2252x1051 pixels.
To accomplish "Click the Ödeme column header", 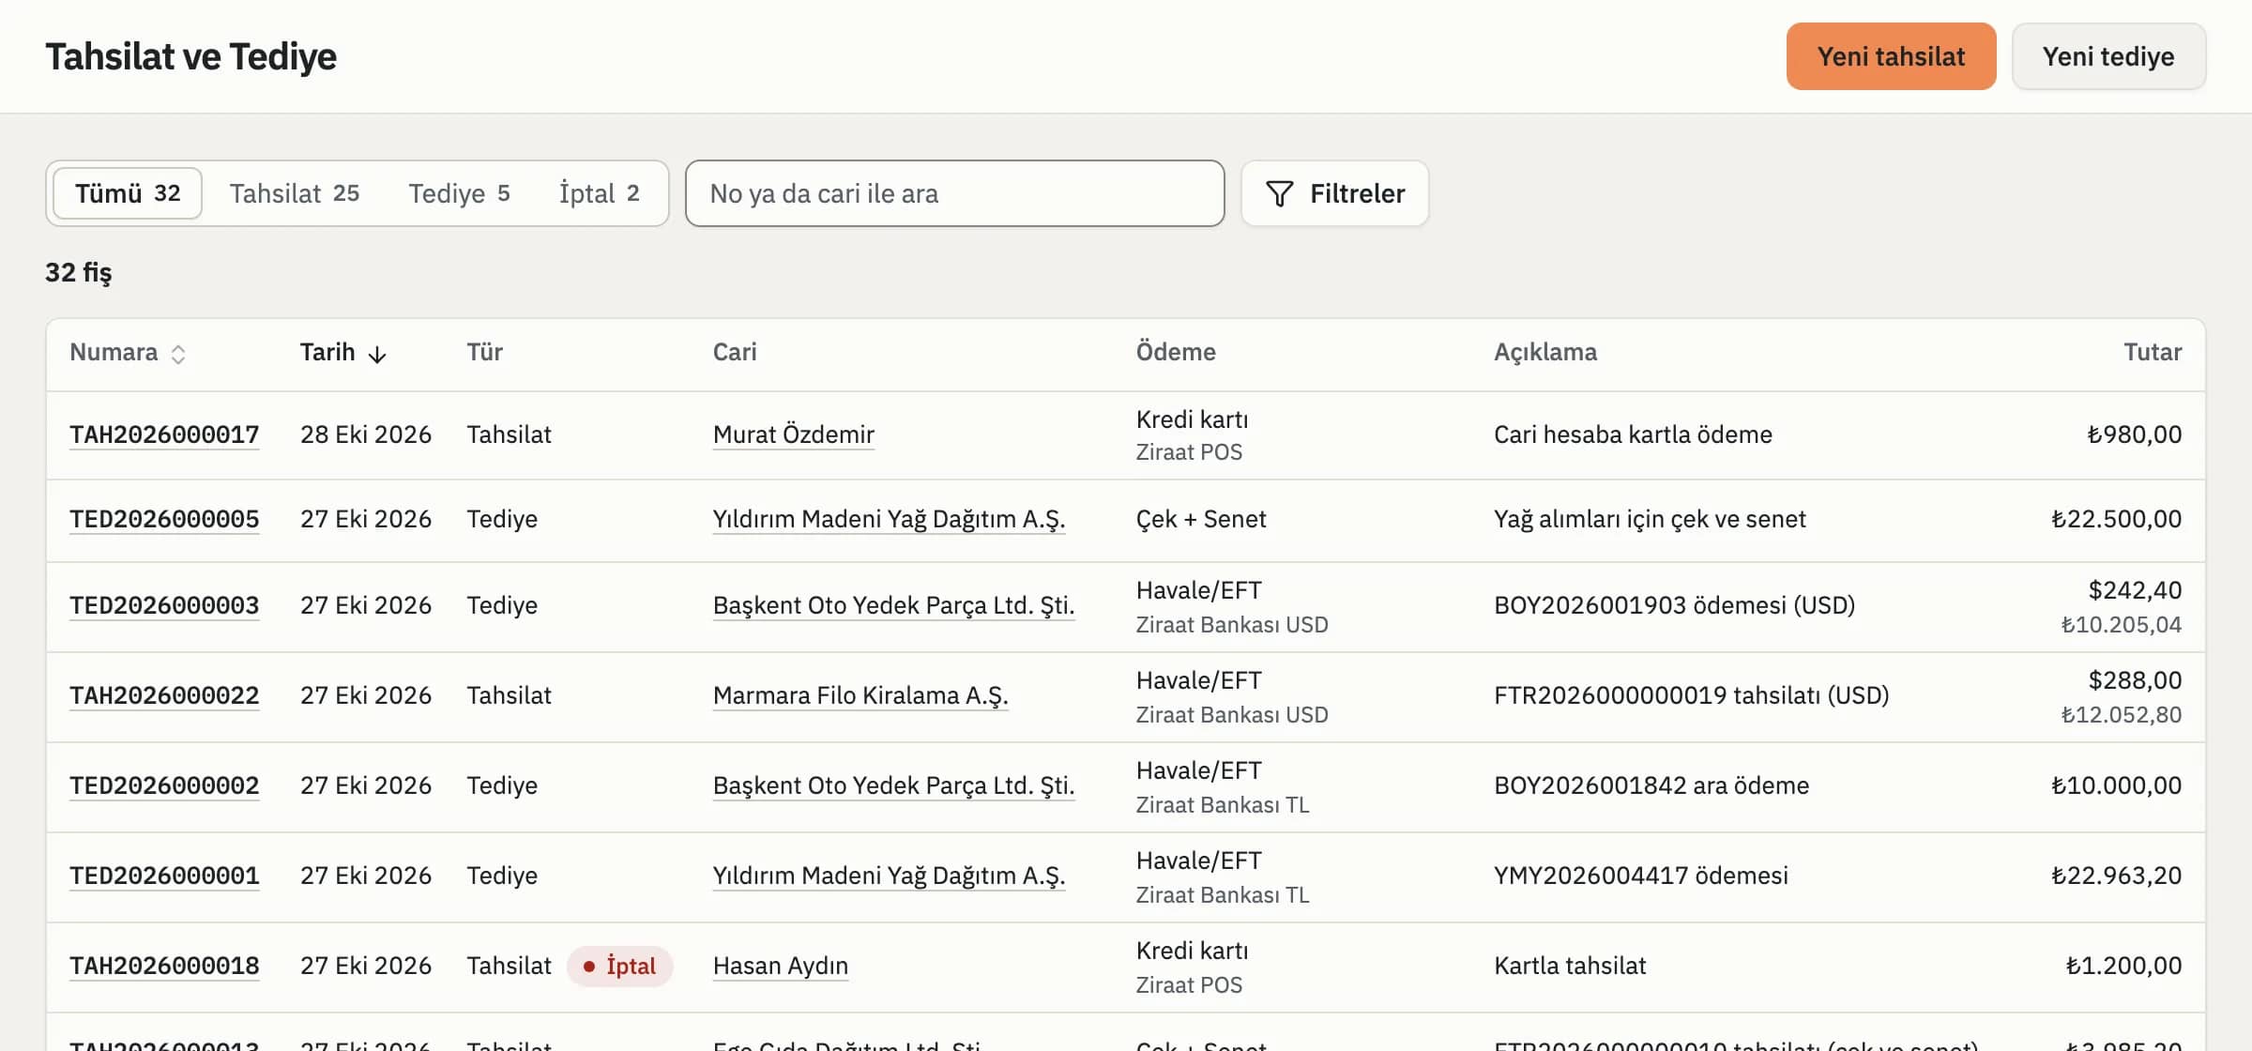I will (1176, 352).
